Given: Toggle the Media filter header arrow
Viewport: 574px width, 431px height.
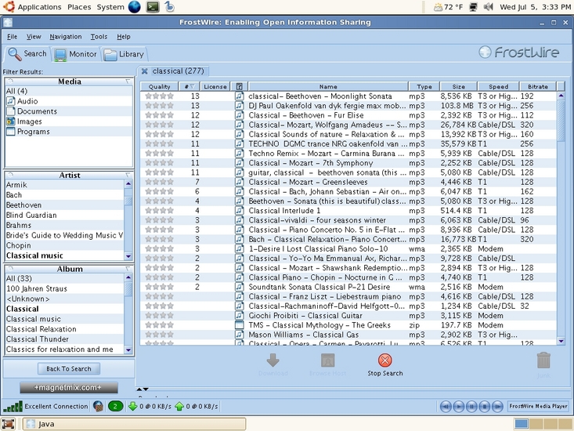Looking at the screenshot, I should pyautogui.click(x=128, y=81).
